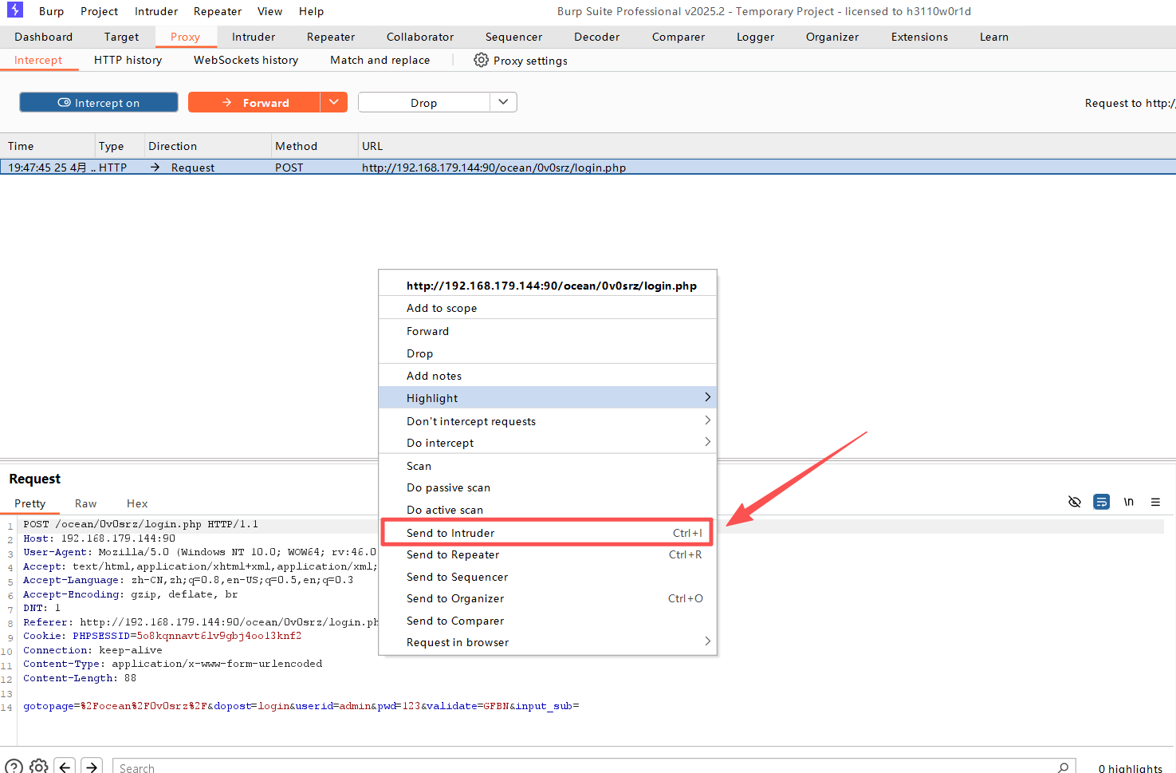The height and width of the screenshot is (773, 1176).
Task: Open the Burp menu
Action: (51, 11)
